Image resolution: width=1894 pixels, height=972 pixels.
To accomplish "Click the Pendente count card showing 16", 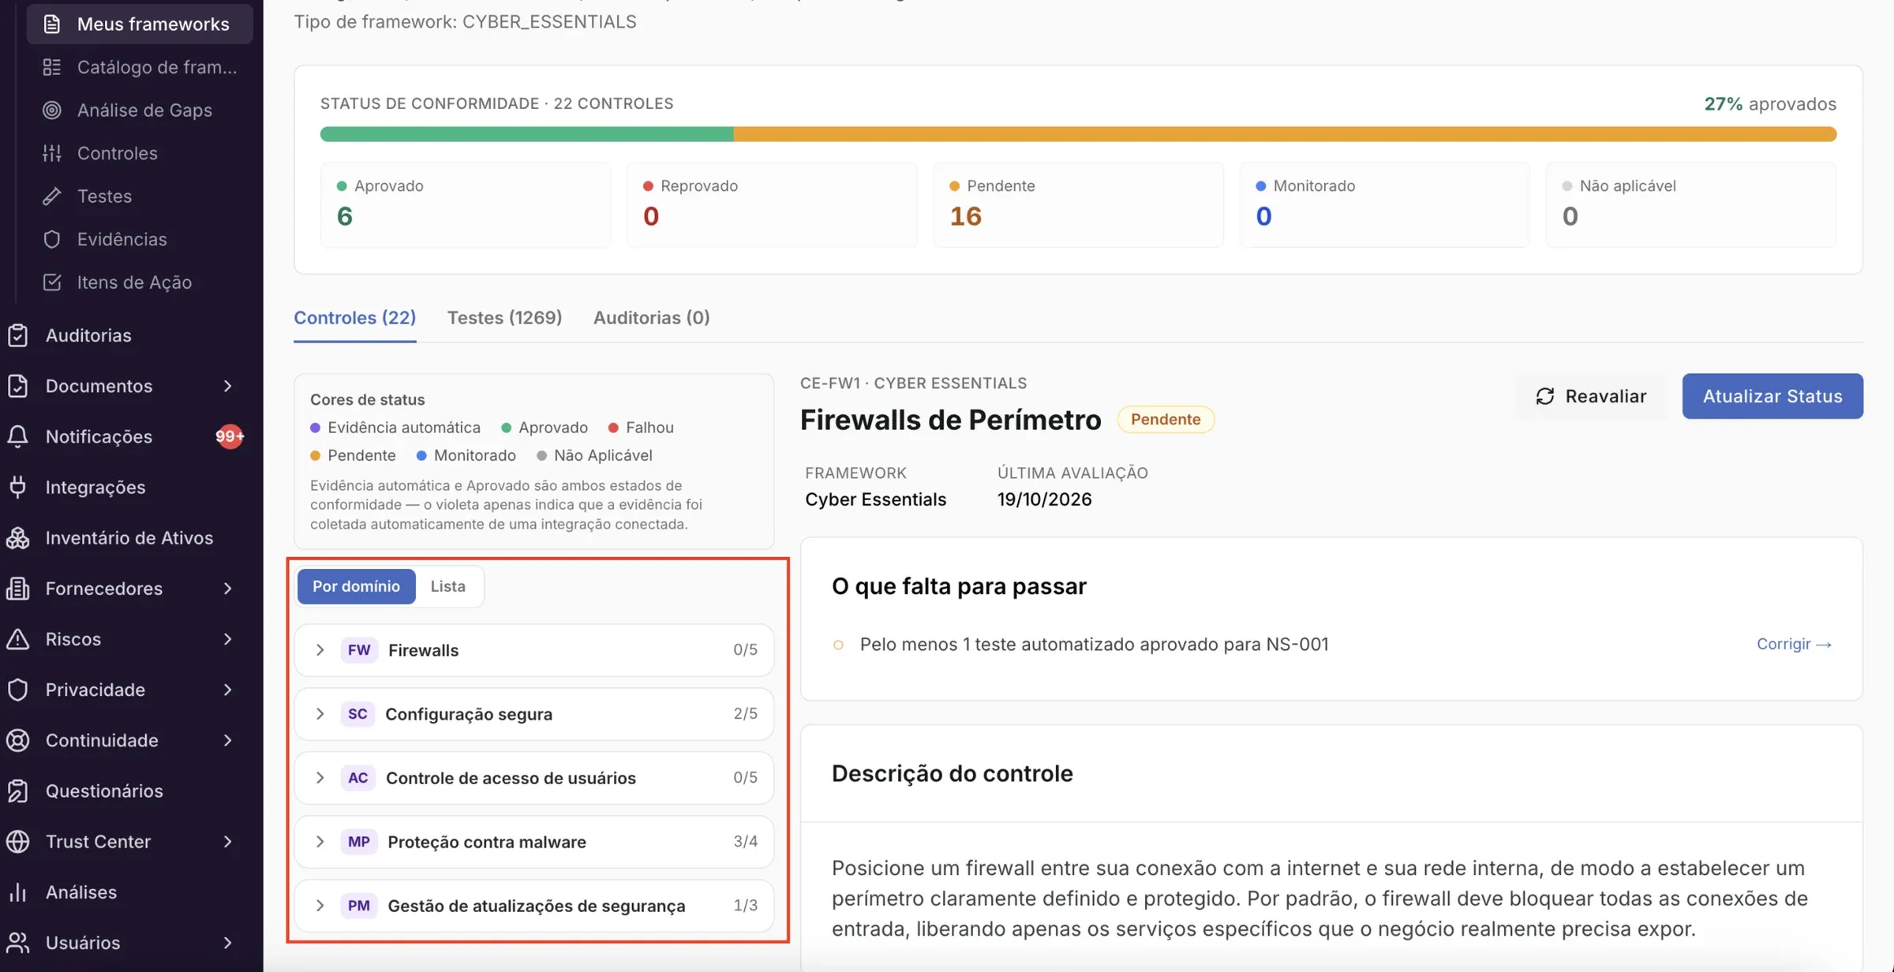I will [x=1078, y=204].
